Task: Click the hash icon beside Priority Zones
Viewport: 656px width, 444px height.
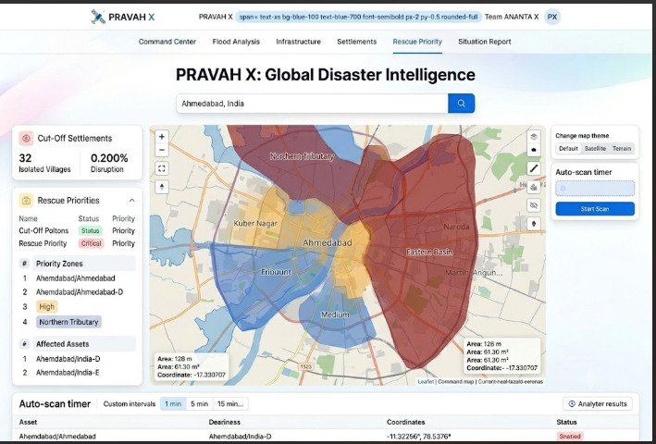Action: point(24,264)
